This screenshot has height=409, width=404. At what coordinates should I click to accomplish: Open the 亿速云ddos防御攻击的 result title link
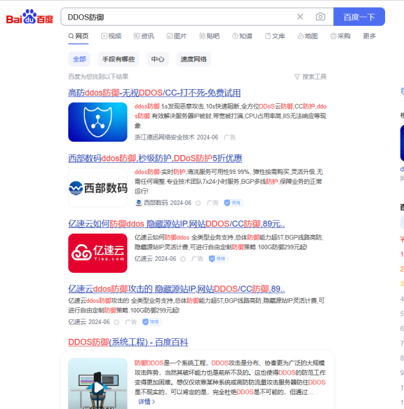(177, 289)
